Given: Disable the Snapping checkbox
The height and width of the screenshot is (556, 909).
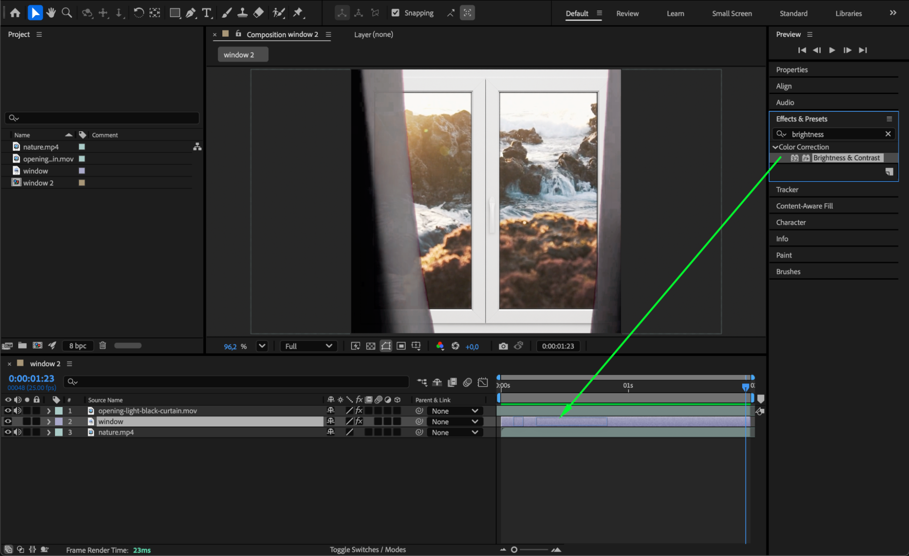Looking at the screenshot, I should point(396,13).
